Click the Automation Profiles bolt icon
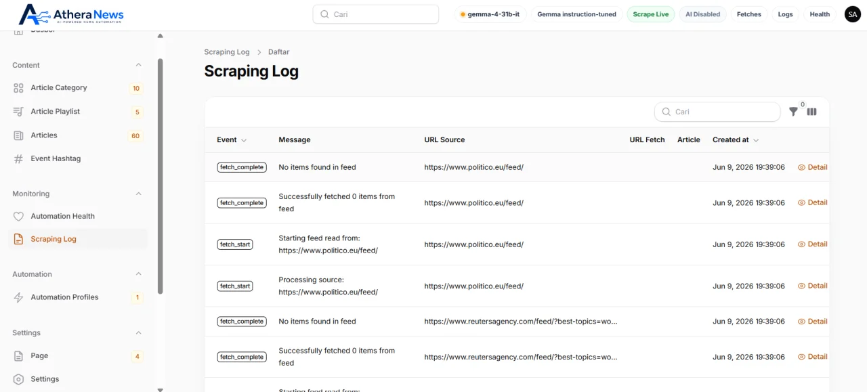Viewport: 867px width, 392px height. pyautogui.click(x=18, y=297)
